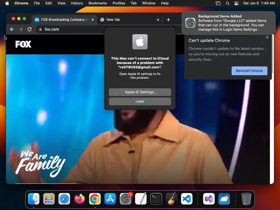Viewport: 280px width, 210px height.
Task: Click the Chrome dock icon
Action: (95, 199)
